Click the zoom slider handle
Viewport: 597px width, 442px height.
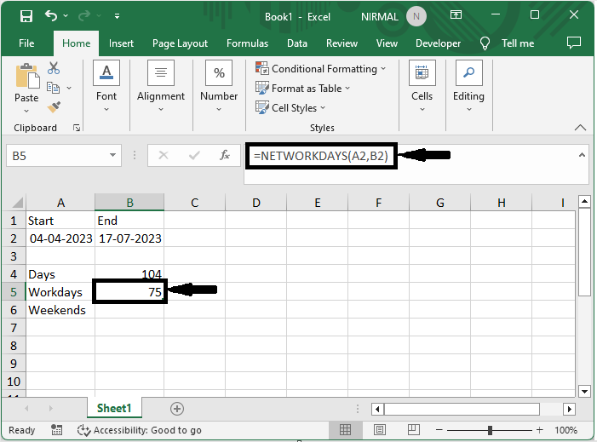[x=490, y=430]
